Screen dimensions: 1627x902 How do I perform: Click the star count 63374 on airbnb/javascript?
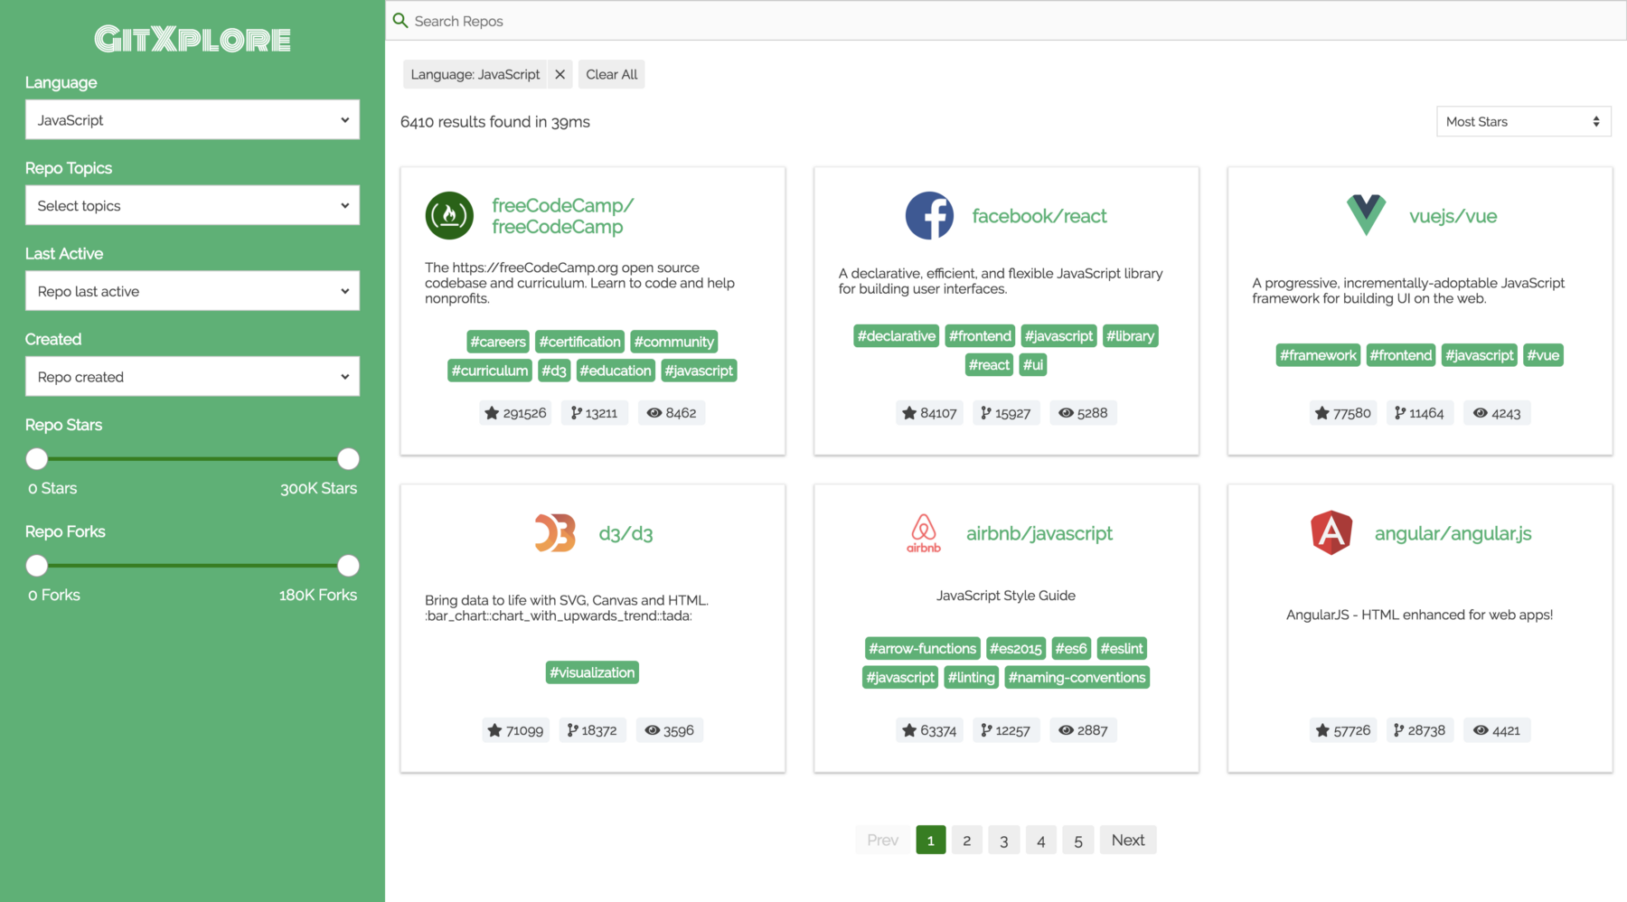[x=929, y=730]
